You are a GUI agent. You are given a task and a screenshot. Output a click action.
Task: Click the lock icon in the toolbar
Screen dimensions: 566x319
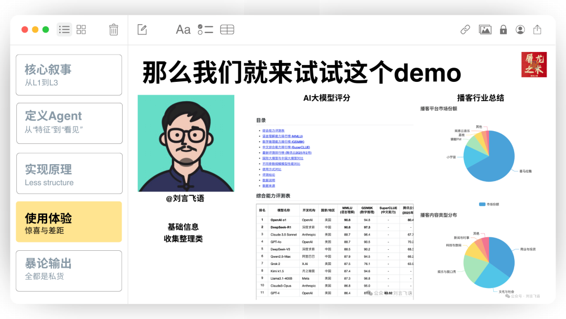click(x=503, y=29)
